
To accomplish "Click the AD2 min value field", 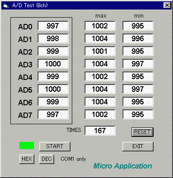I will 138,51.
